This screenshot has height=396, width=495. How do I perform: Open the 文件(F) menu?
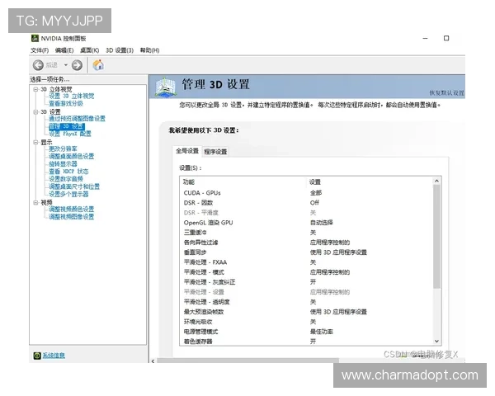(x=40, y=50)
